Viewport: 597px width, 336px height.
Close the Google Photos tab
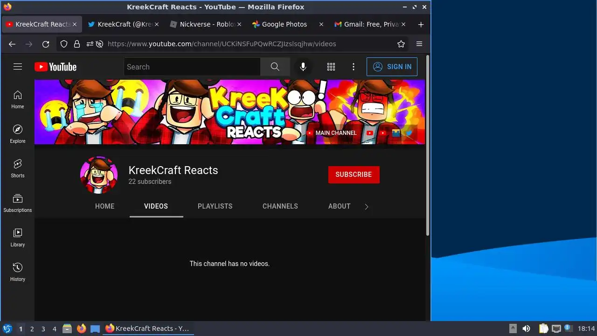point(321,24)
